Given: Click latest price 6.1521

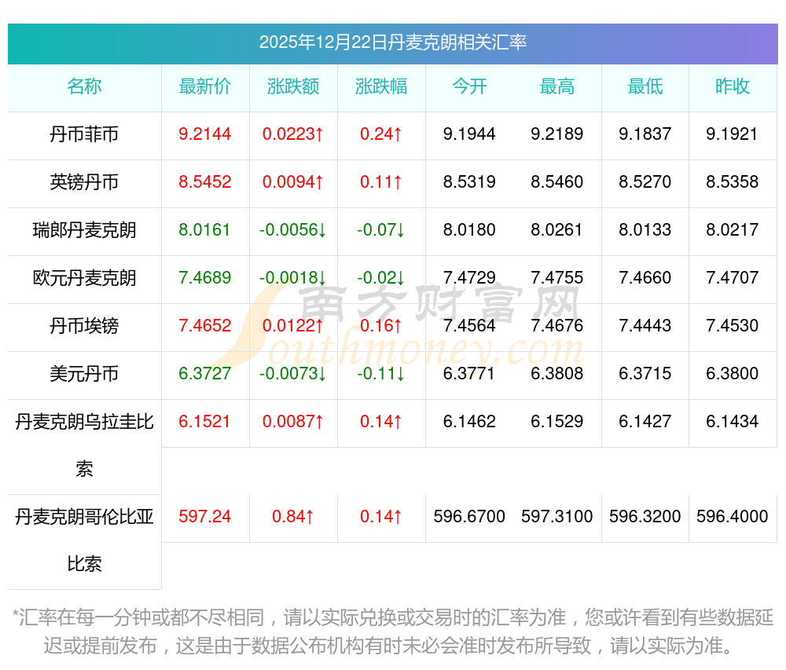Looking at the screenshot, I should (x=204, y=422).
